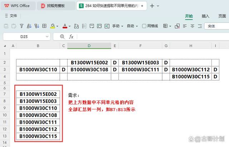Click the paste clipboard icon

point(14,26)
